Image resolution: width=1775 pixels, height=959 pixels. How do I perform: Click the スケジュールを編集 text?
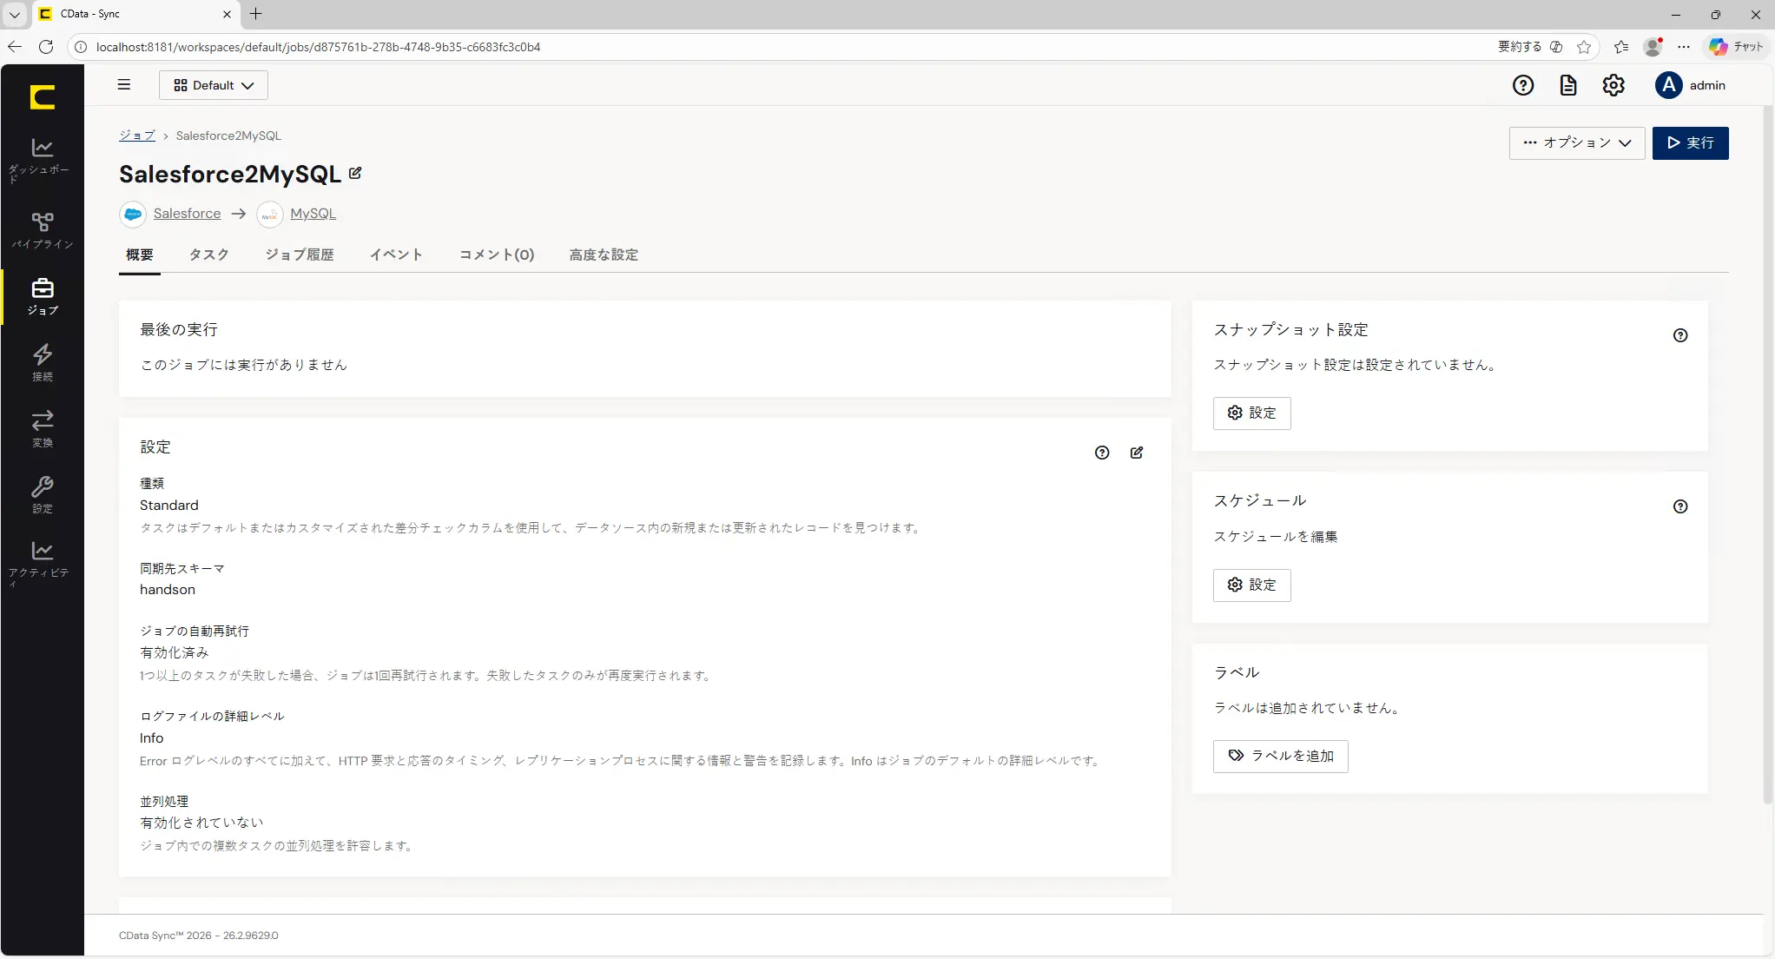[1276, 537]
